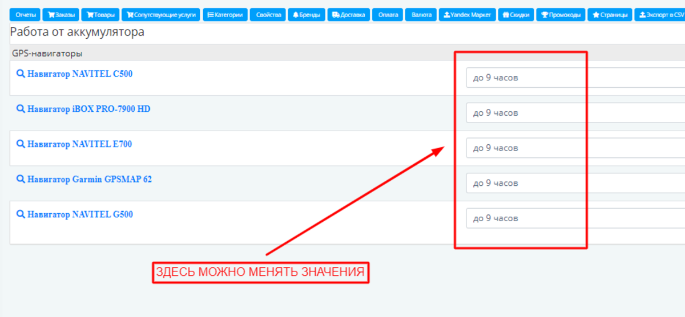Edit battery value field for NAVITEL G500
This screenshot has height=317, width=685.
[575, 218]
